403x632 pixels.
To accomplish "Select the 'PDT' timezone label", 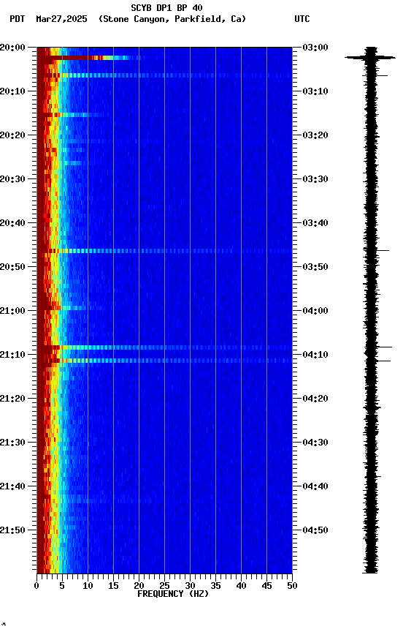I will click(18, 19).
